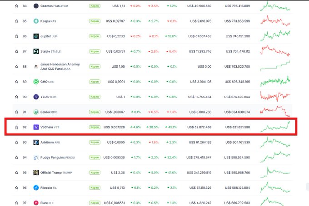
Task: Click the Janus Henderson fund logo
Action: [x=36, y=67]
